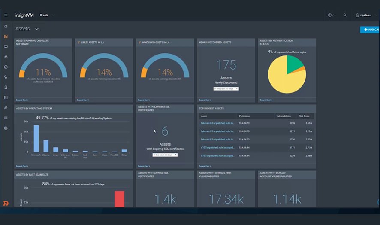Open the Dashboard icon in sidebar
The width and height of the screenshot is (380, 225).
point(6,36)
